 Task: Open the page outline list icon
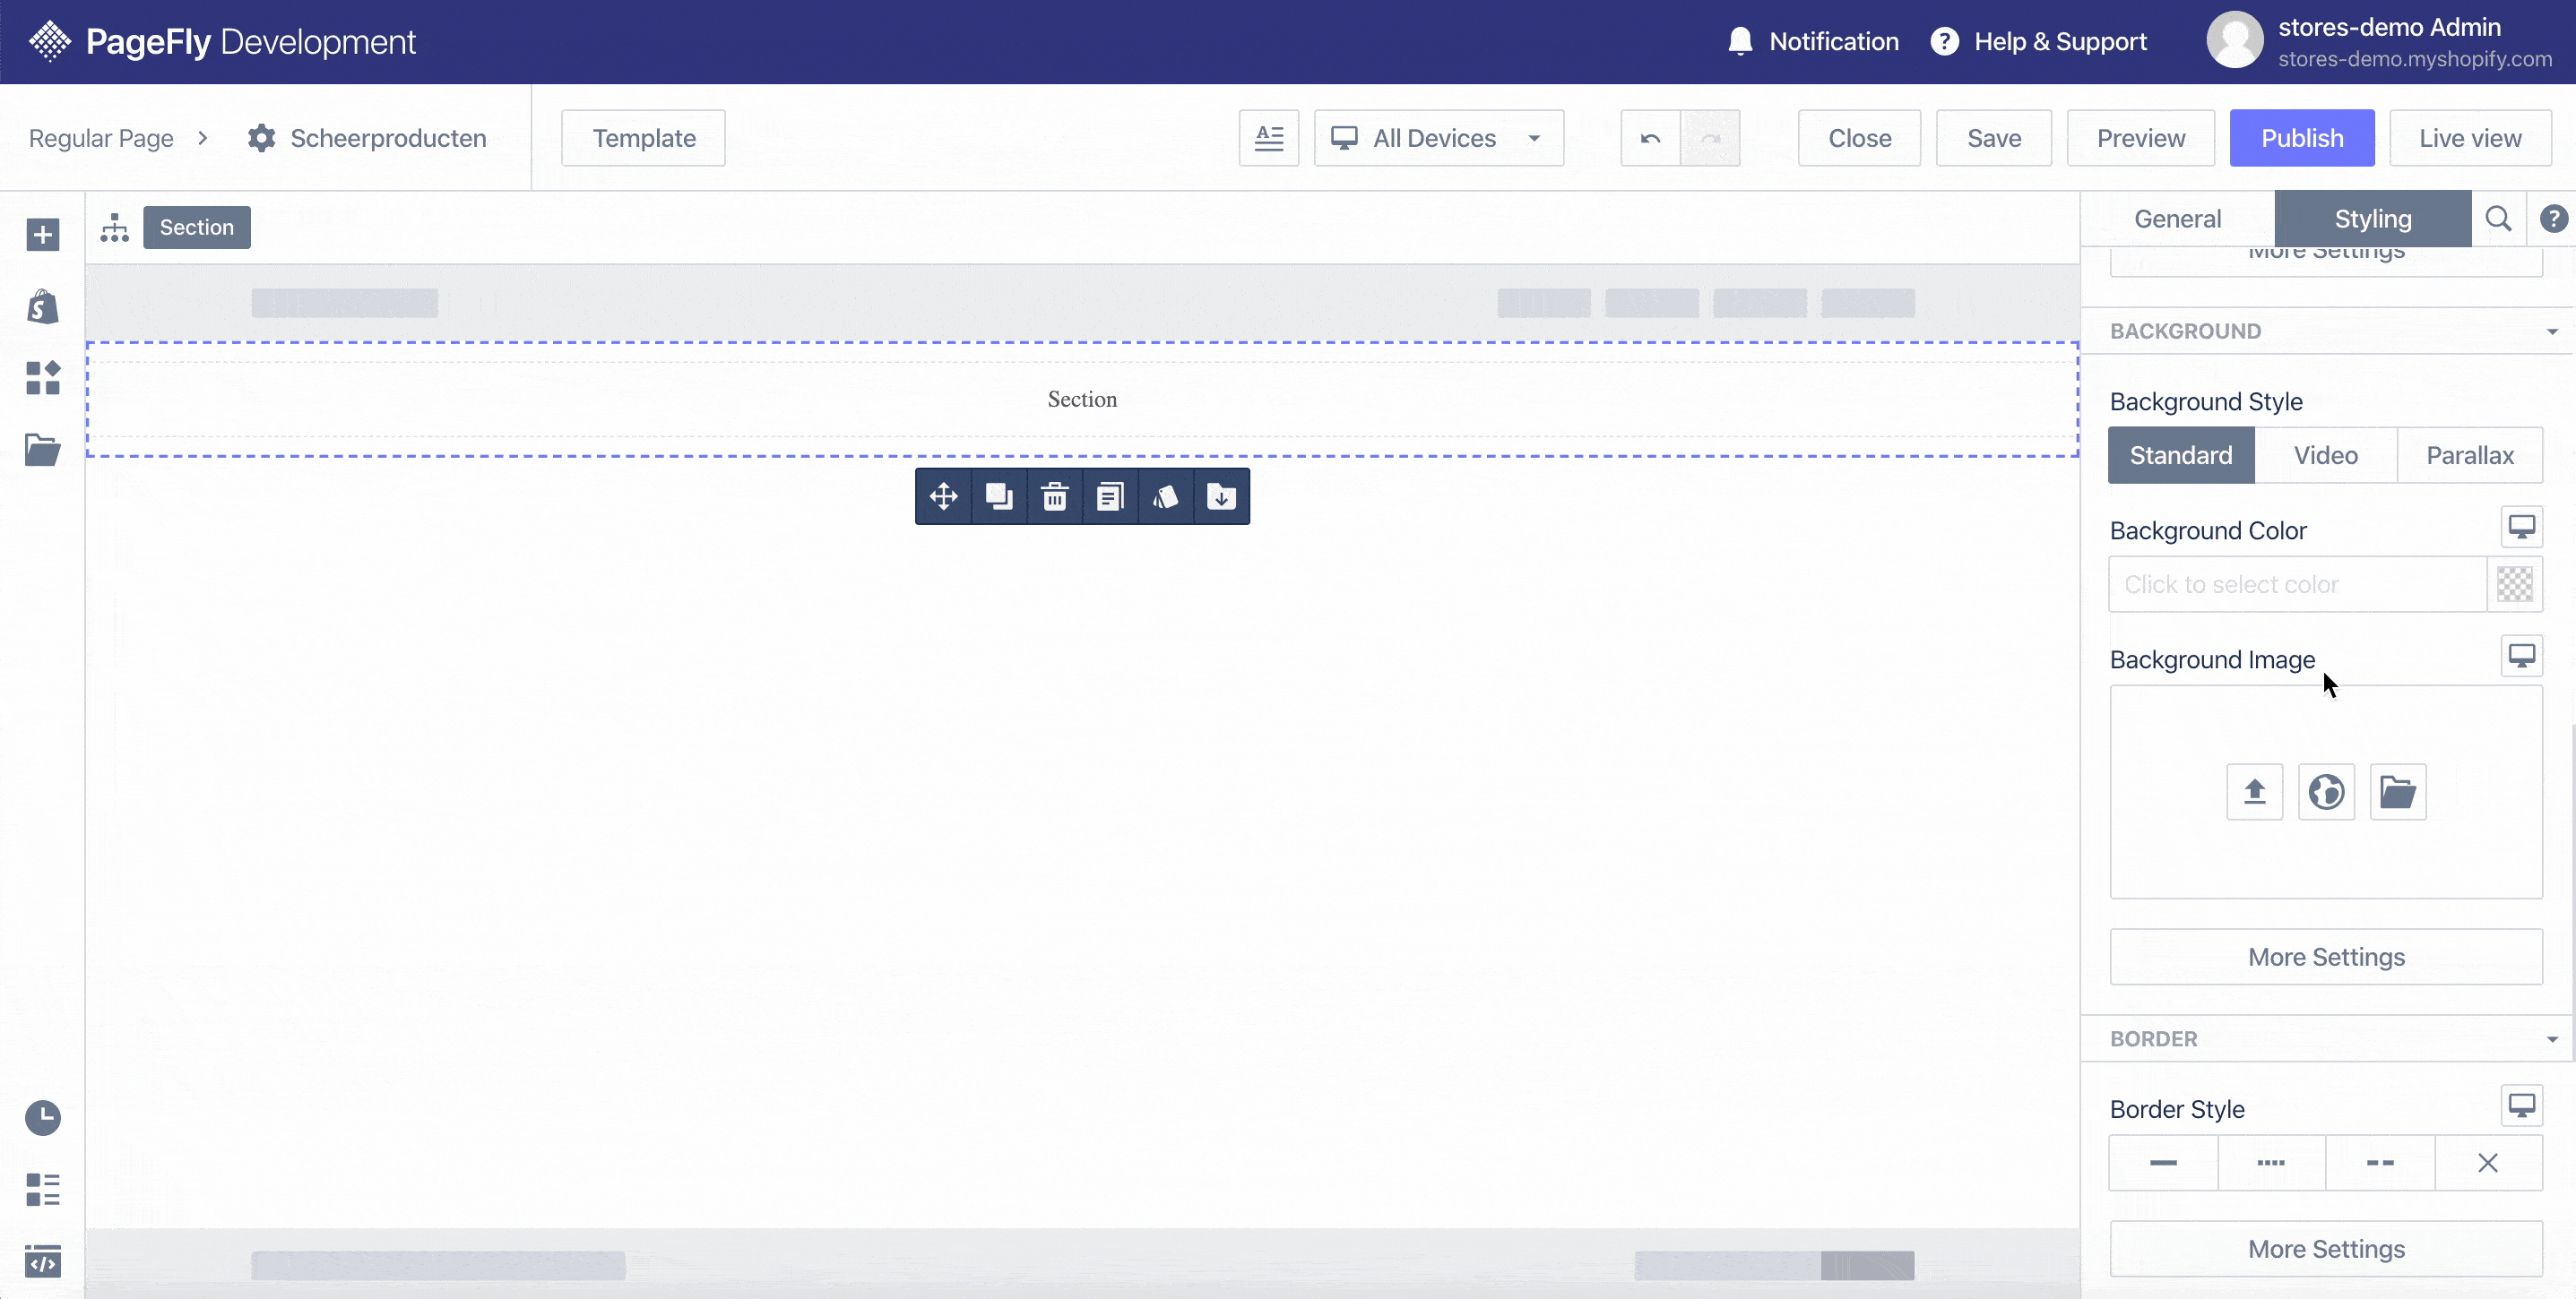[x=42, y=1189]
